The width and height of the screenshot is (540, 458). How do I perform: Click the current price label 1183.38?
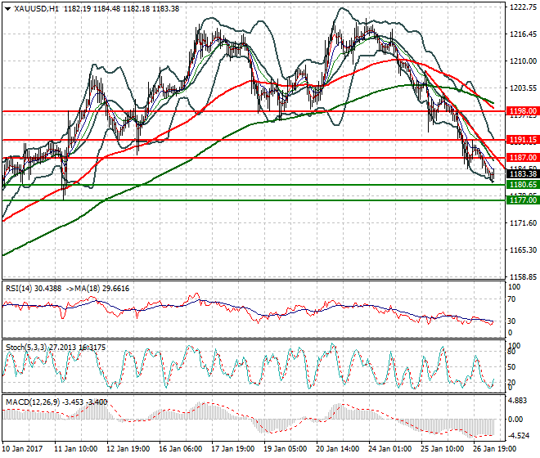[x=523, y=174]
